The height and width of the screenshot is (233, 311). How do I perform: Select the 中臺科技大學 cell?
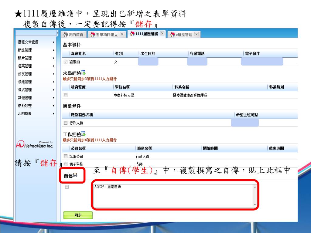pos(124,95)
